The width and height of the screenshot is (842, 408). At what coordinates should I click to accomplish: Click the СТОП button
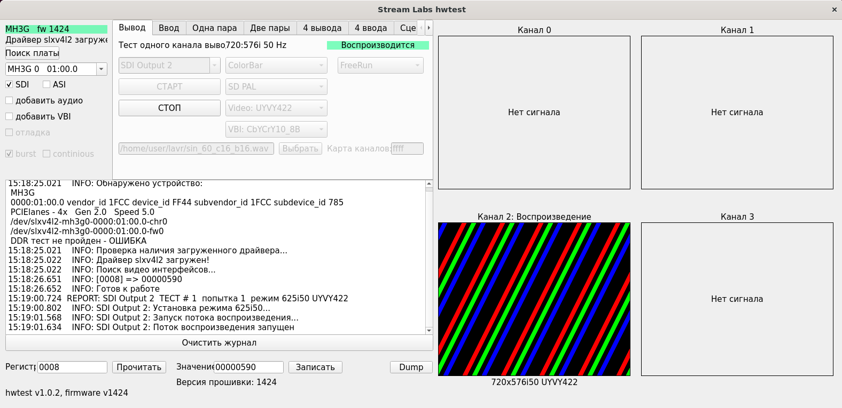(x=169, y=108)
